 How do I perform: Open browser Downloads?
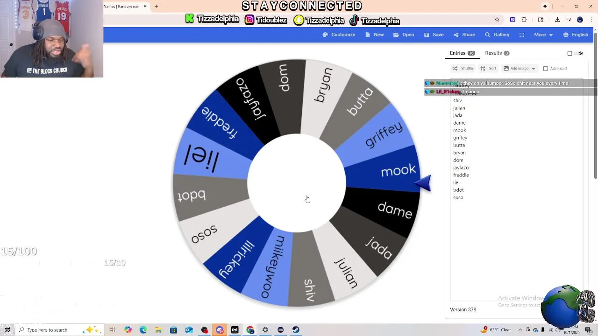pyautogui.click(x=557, y=20)
